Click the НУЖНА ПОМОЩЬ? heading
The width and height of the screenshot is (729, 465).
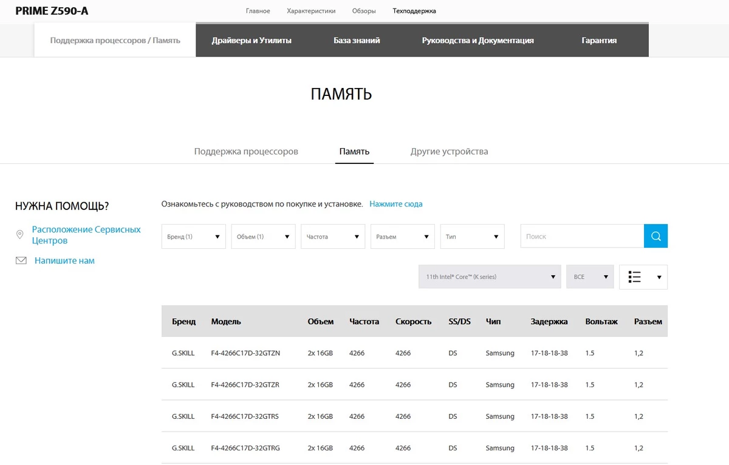point(62,206)
